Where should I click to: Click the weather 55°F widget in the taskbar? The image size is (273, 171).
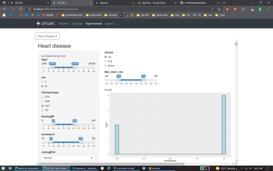tap(227, 168)
